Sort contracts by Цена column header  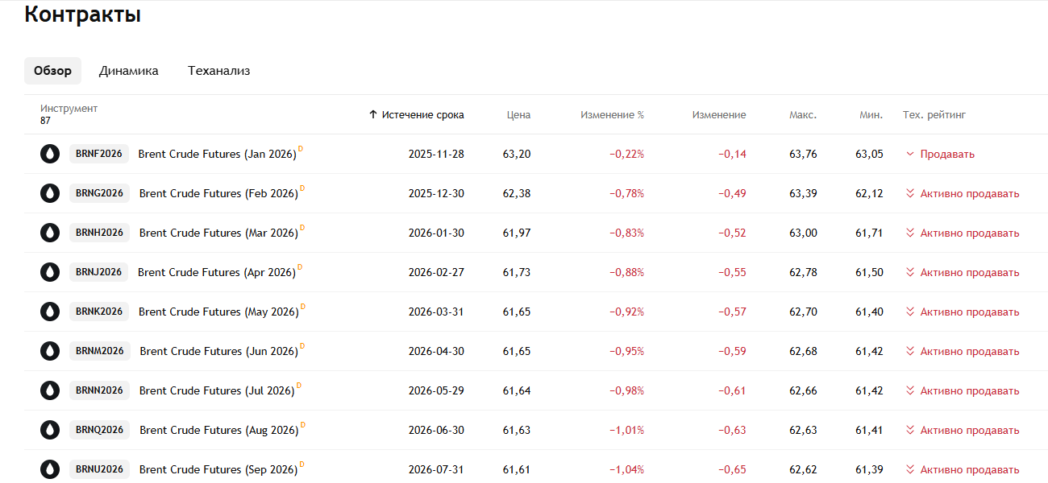click(518, 115)
